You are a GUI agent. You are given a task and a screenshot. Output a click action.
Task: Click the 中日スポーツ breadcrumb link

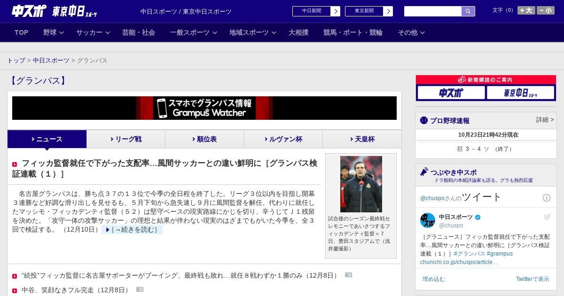pyautogui.click(x=51, y=61)
